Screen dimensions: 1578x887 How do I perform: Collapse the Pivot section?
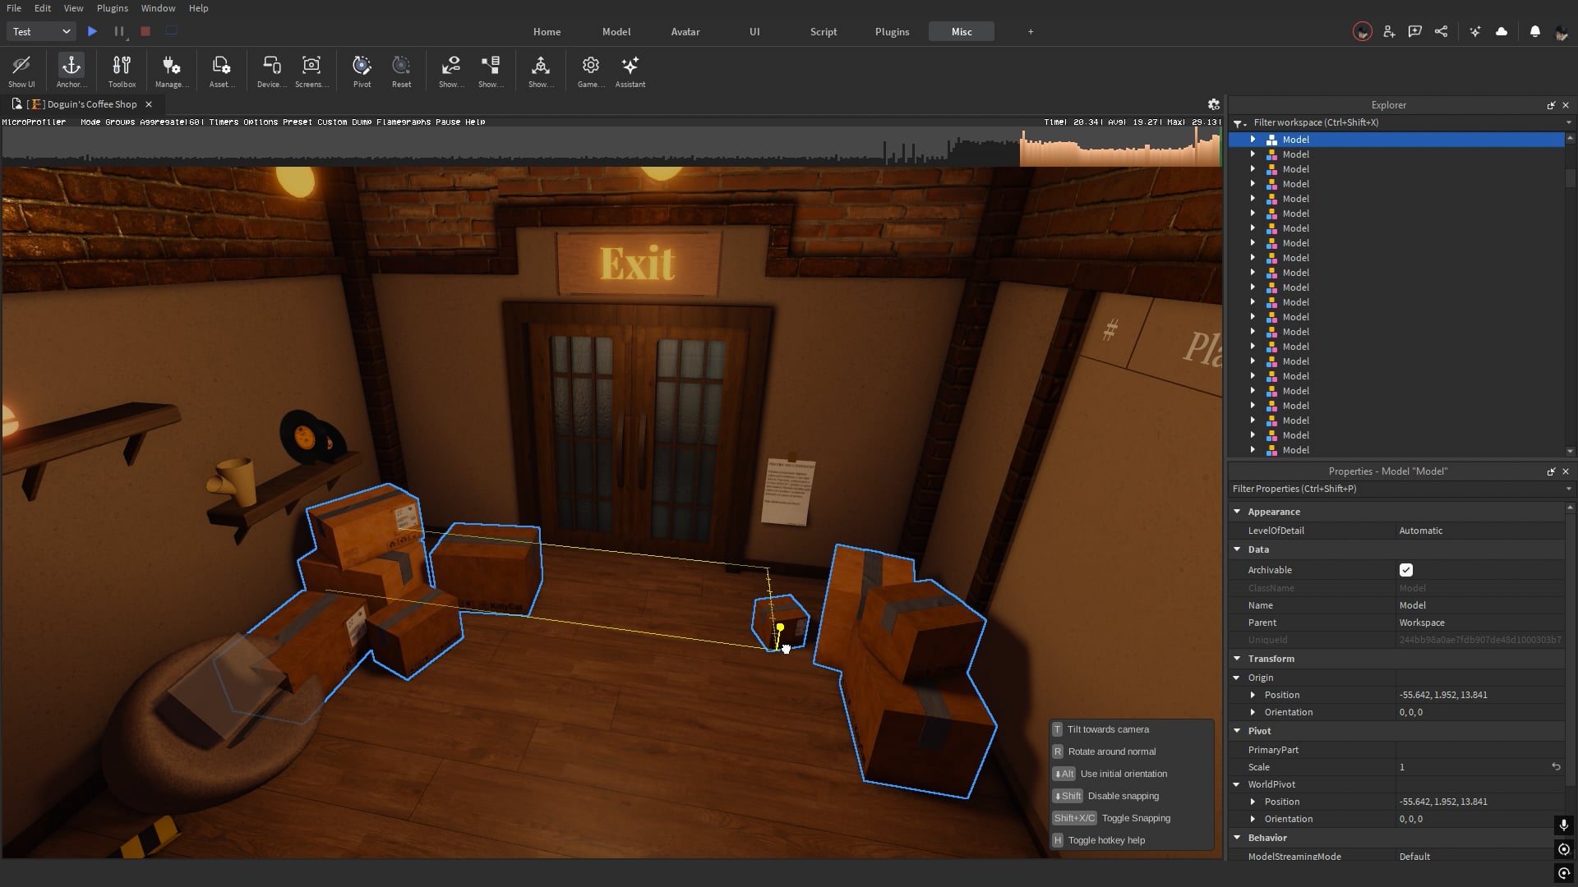click(1237, 731)
